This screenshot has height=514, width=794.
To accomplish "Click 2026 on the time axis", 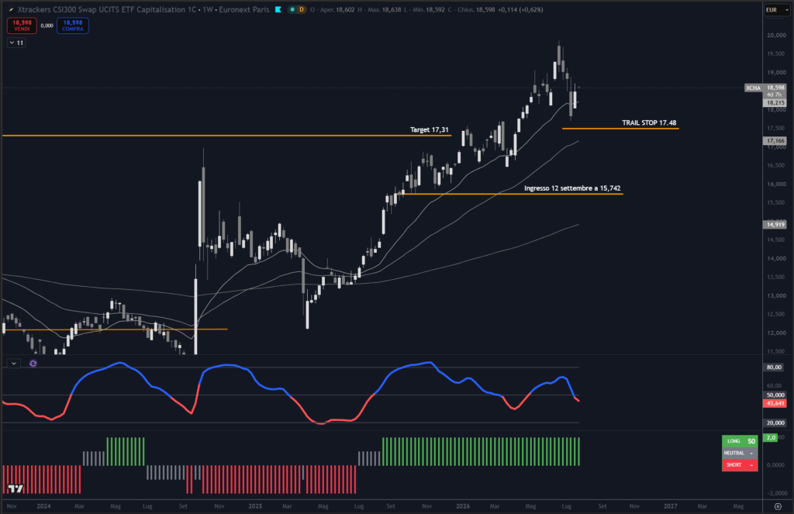I will pyautogui.click(x=463, y=506).
